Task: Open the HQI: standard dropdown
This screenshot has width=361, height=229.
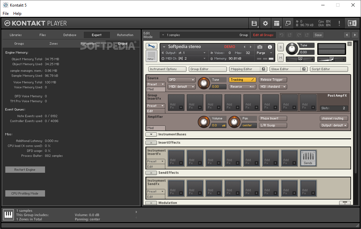Action: 273,87
